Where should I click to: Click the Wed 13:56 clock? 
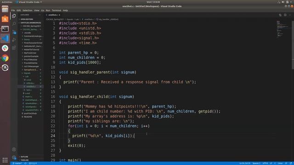point(152,2)
